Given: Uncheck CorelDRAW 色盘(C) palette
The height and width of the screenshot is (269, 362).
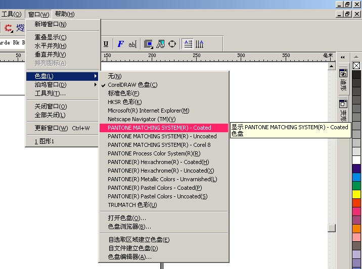Looking at the screenshot, I should (x=164, y=85).
